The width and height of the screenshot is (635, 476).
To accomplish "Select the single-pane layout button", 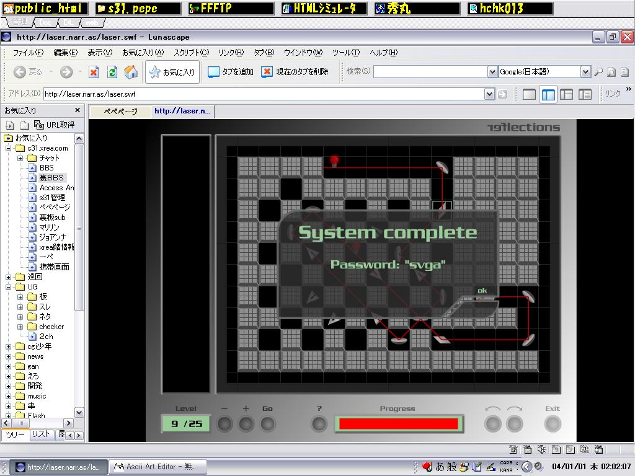I will tap(529, 94).
